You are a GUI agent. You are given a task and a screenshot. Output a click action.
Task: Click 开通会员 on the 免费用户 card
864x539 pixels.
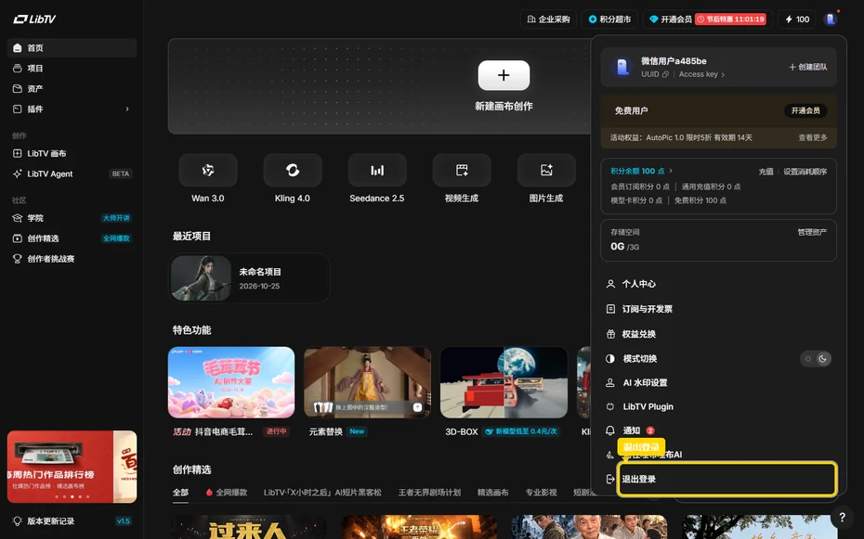click(805, 110)
